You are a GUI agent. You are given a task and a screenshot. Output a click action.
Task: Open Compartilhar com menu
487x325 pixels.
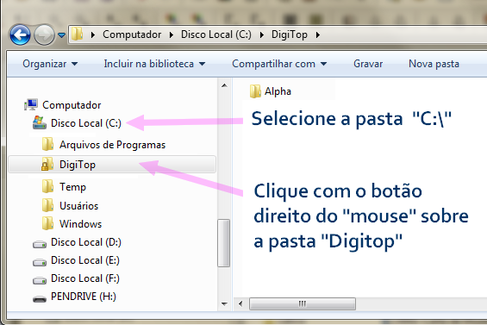[279, 64]
